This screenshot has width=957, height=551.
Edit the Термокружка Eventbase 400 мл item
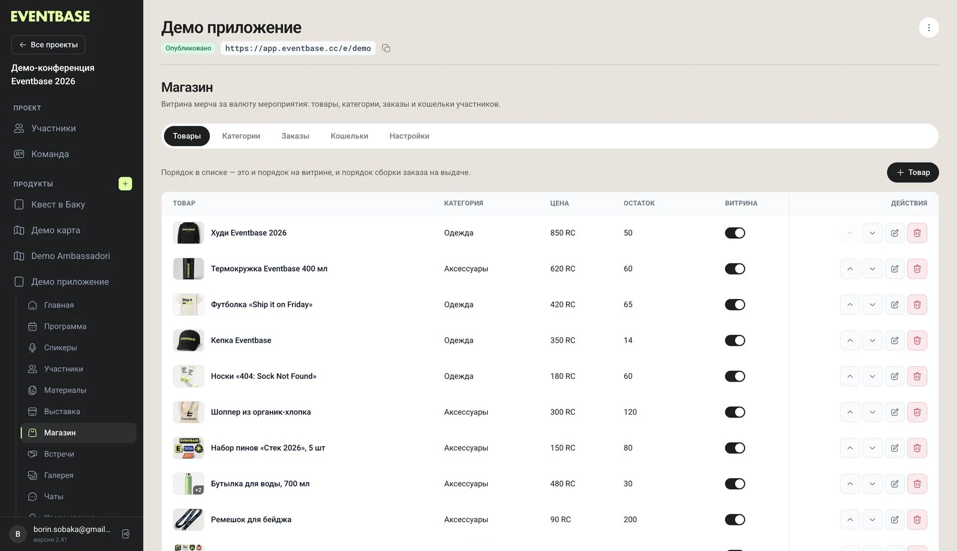[x=895, y=269]
